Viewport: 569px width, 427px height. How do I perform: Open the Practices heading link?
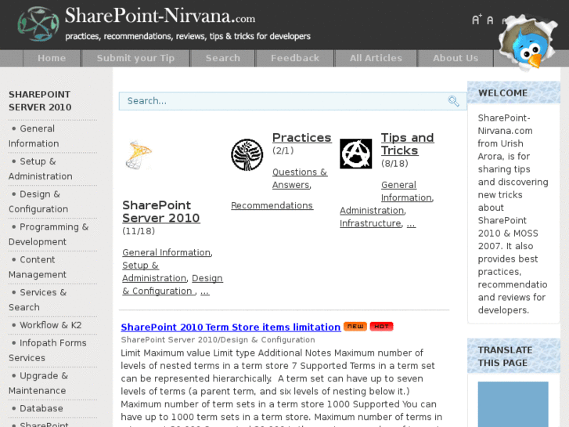tap(301, 138)
